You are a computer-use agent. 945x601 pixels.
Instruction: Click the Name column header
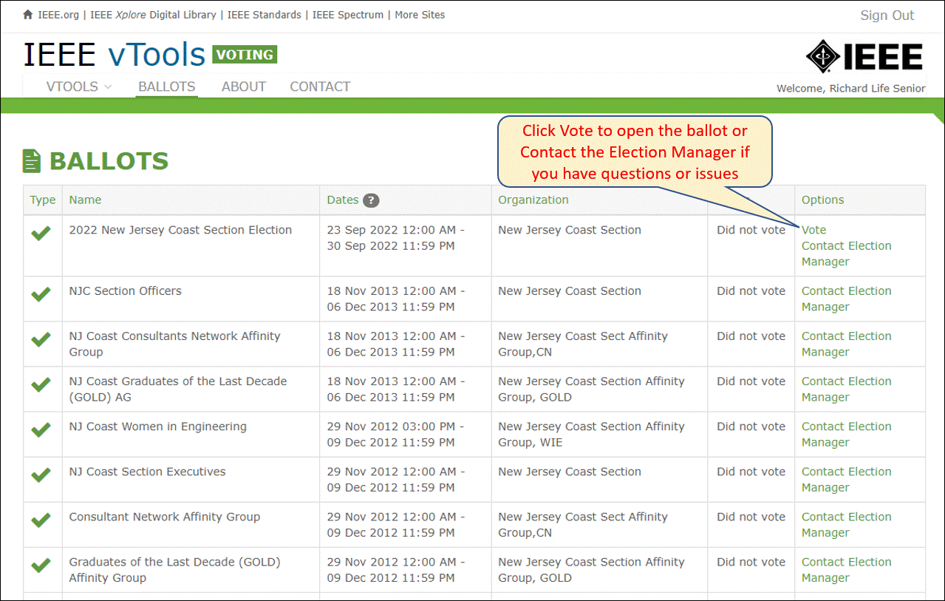[85, 200]
